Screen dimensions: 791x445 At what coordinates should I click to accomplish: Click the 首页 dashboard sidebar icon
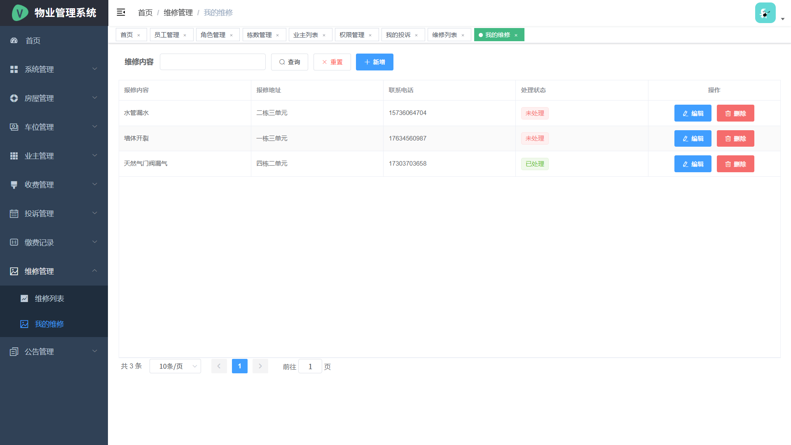pyautogui.click(x=14, y=40)
